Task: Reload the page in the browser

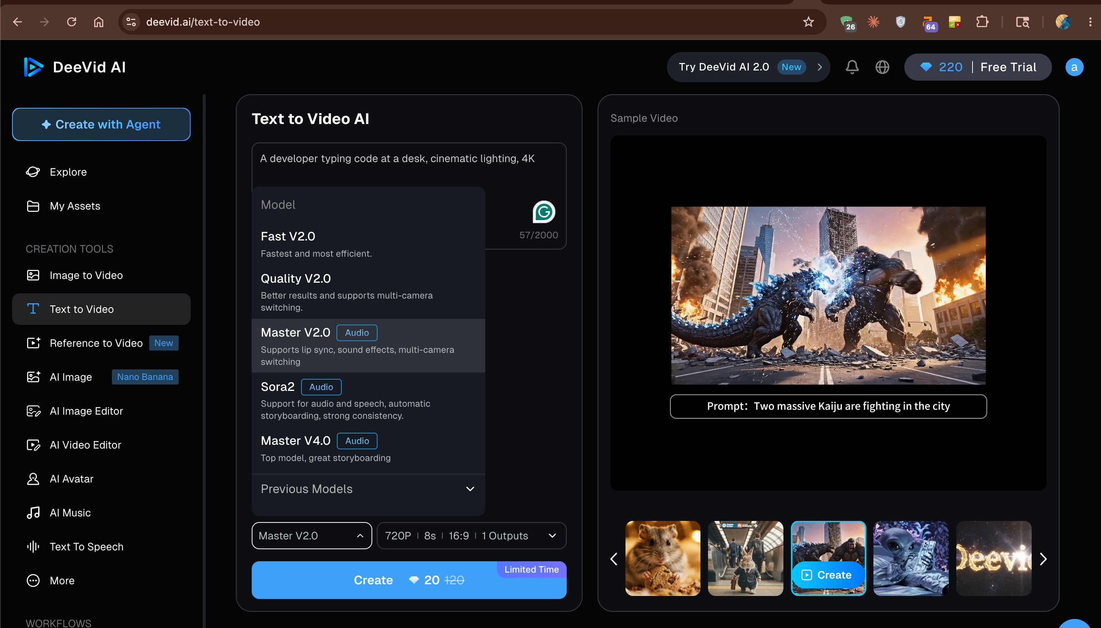Action: coord(72,21)
